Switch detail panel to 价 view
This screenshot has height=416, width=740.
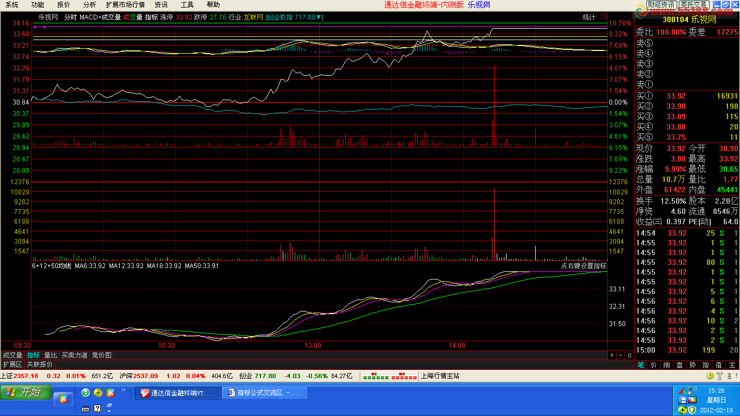[653, 365]
